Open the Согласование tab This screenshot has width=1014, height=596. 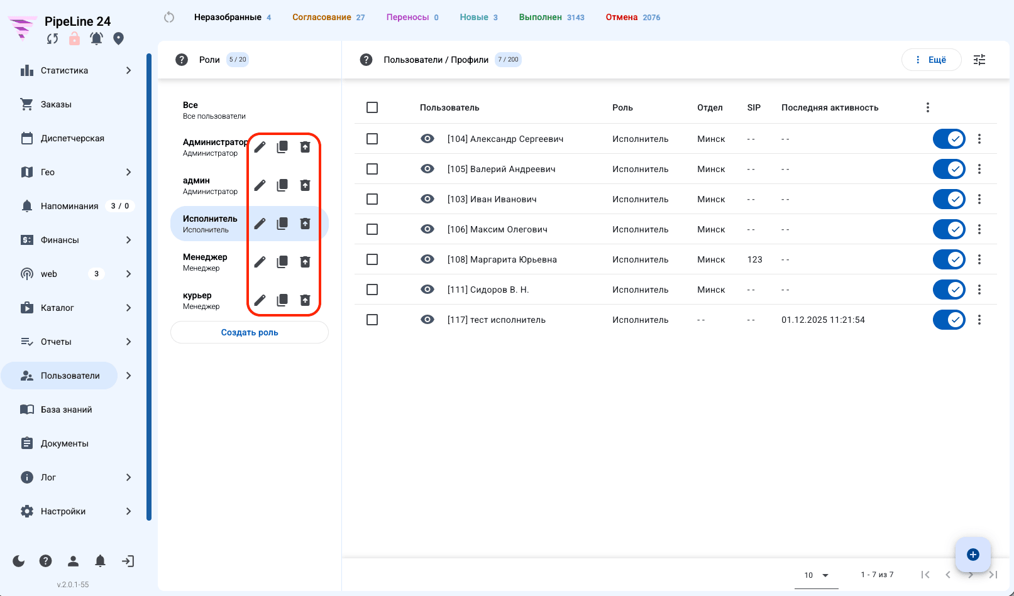pyautogui.click(x=328, y=17)
